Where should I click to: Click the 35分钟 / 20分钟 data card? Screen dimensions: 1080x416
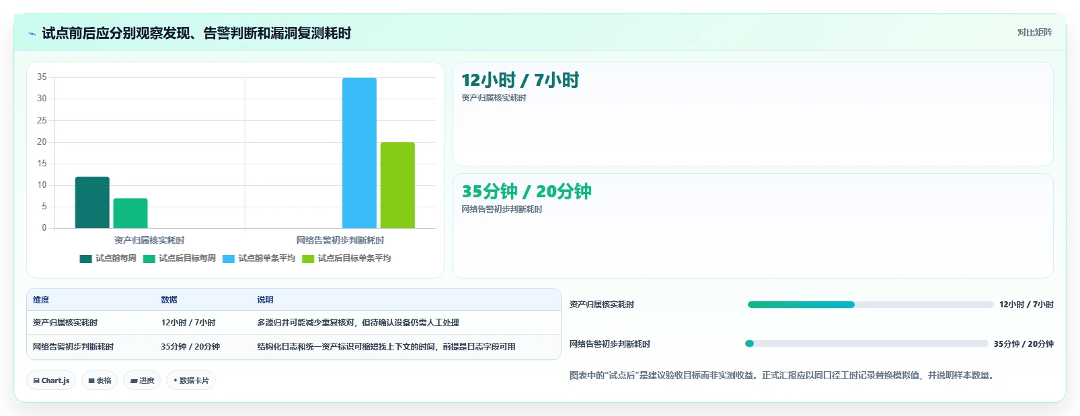753,225
